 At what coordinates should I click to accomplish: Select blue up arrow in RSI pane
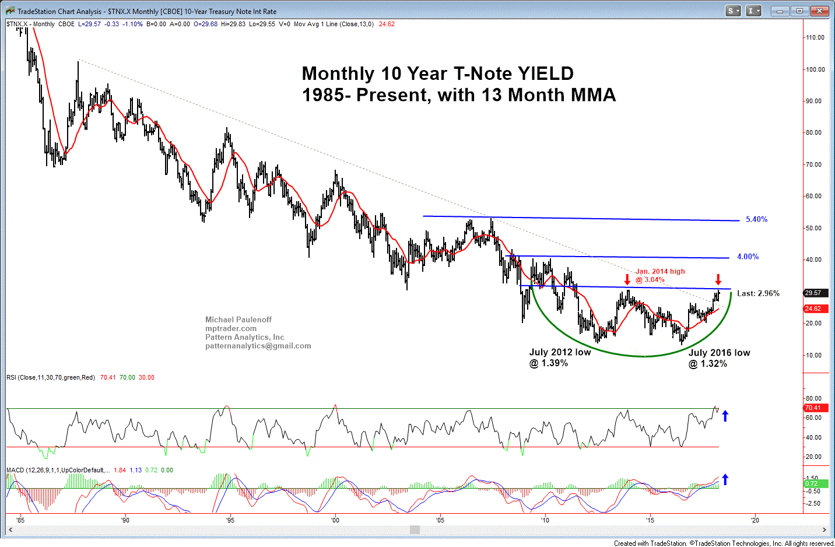(725, 416)
